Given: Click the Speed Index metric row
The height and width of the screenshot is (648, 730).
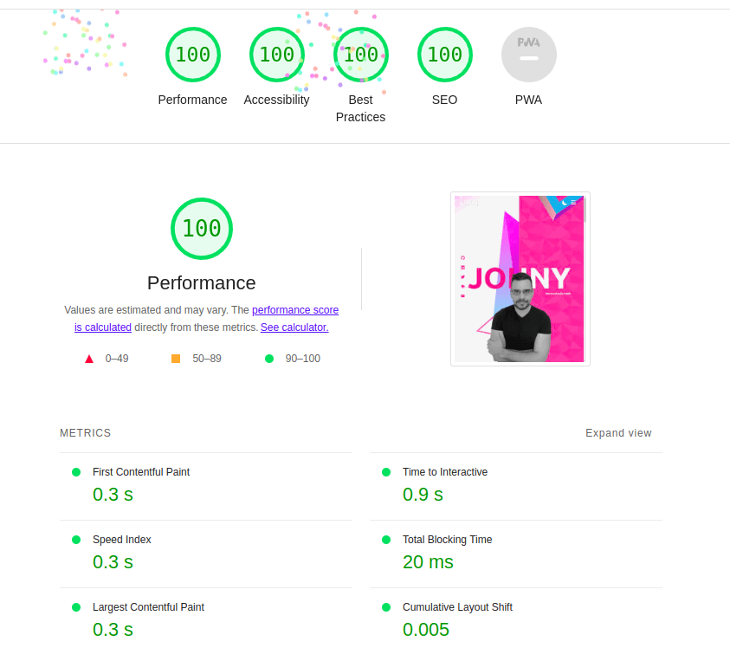Looking at the screenshot, I should [122, 540].
